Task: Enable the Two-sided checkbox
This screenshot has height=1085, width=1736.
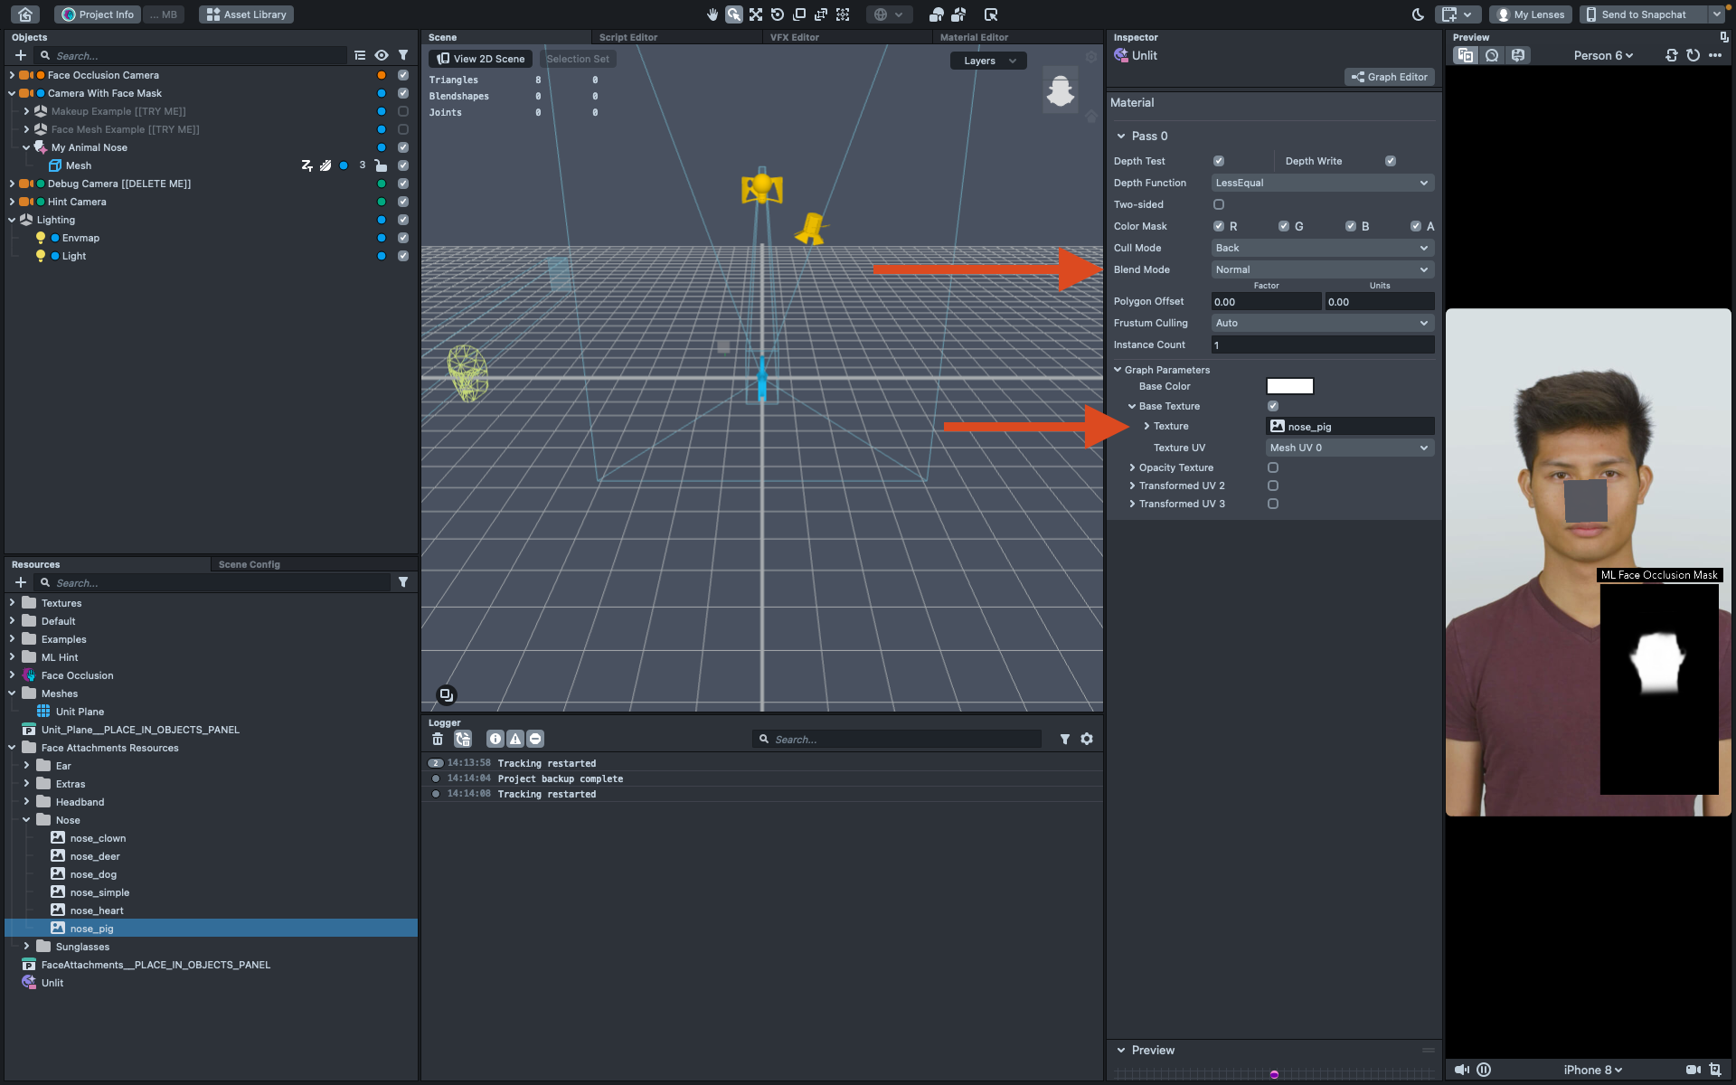Action: click(1219, 204)
